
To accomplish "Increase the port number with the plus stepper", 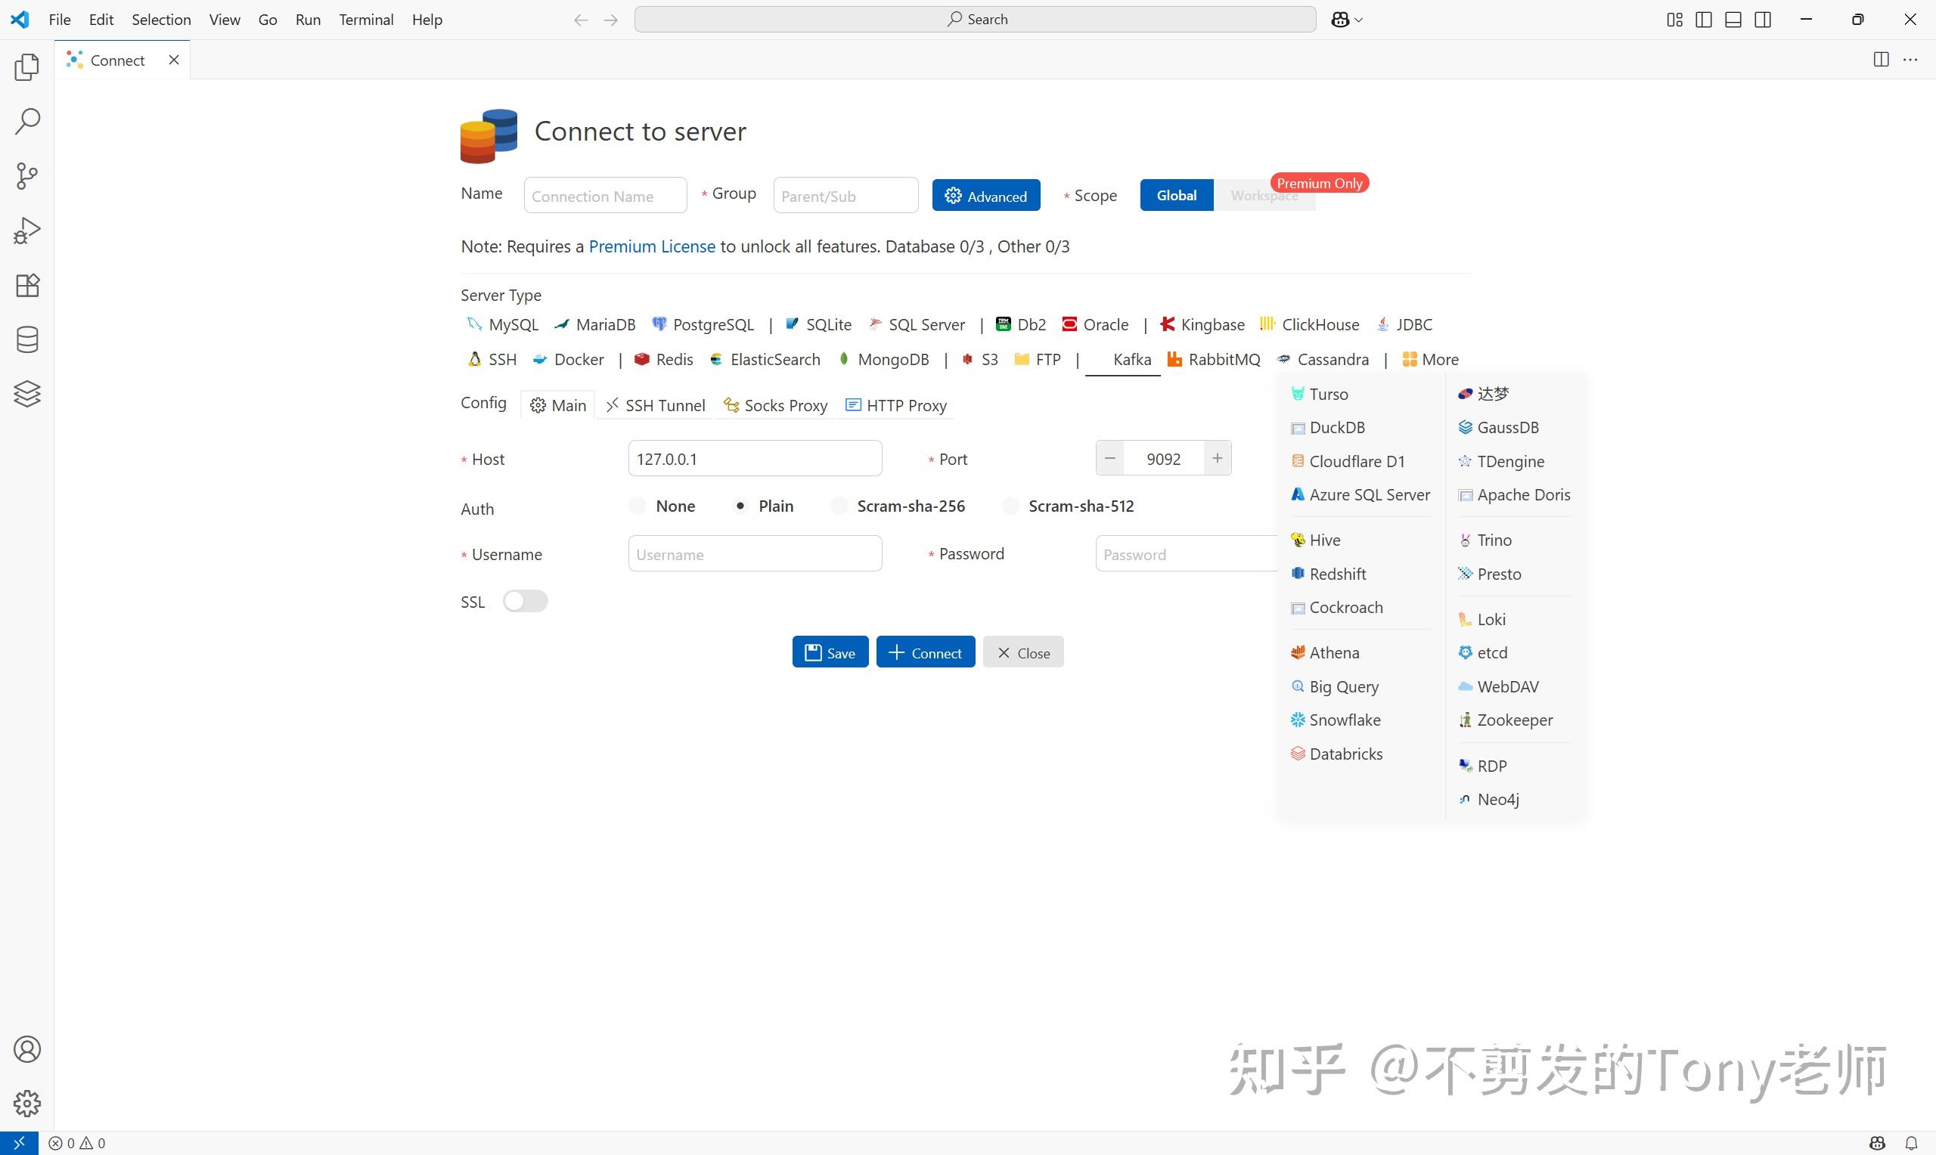I will click(x=1217, y=457).
